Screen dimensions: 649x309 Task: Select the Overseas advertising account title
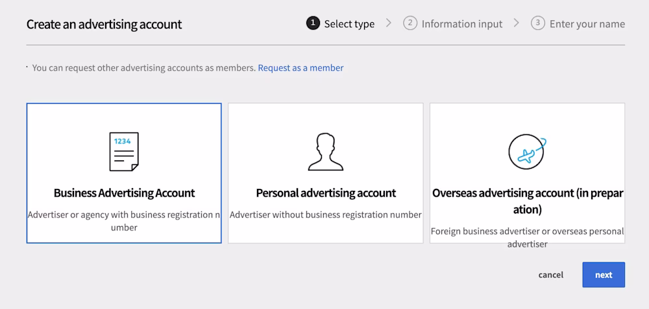527,201
